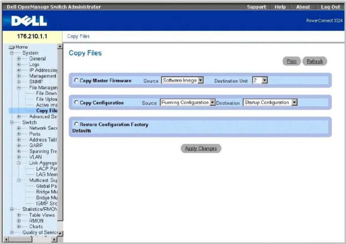Click the Home tree item label
The width and height of the screenshot is (346, 244).
click(x=22, y=47)
